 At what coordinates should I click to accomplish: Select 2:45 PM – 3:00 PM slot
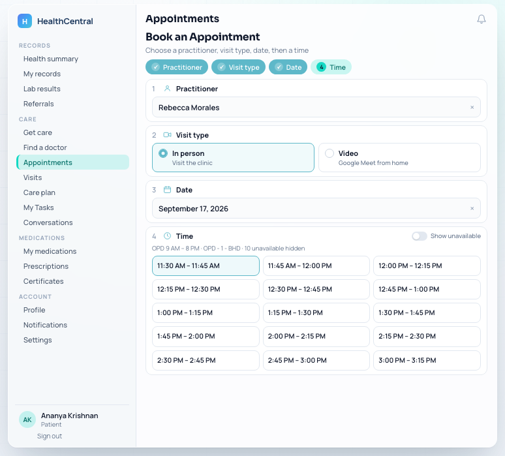316,360
